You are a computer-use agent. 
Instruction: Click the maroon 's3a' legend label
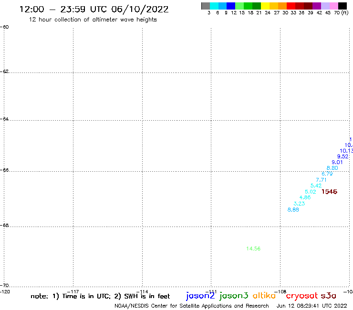click(328, 296)
